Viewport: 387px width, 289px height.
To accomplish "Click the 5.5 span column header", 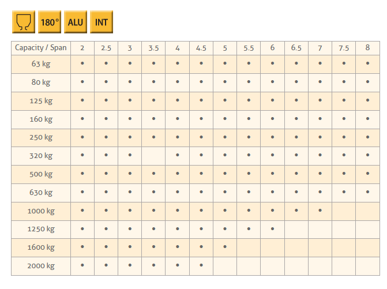I will [249, 48].
